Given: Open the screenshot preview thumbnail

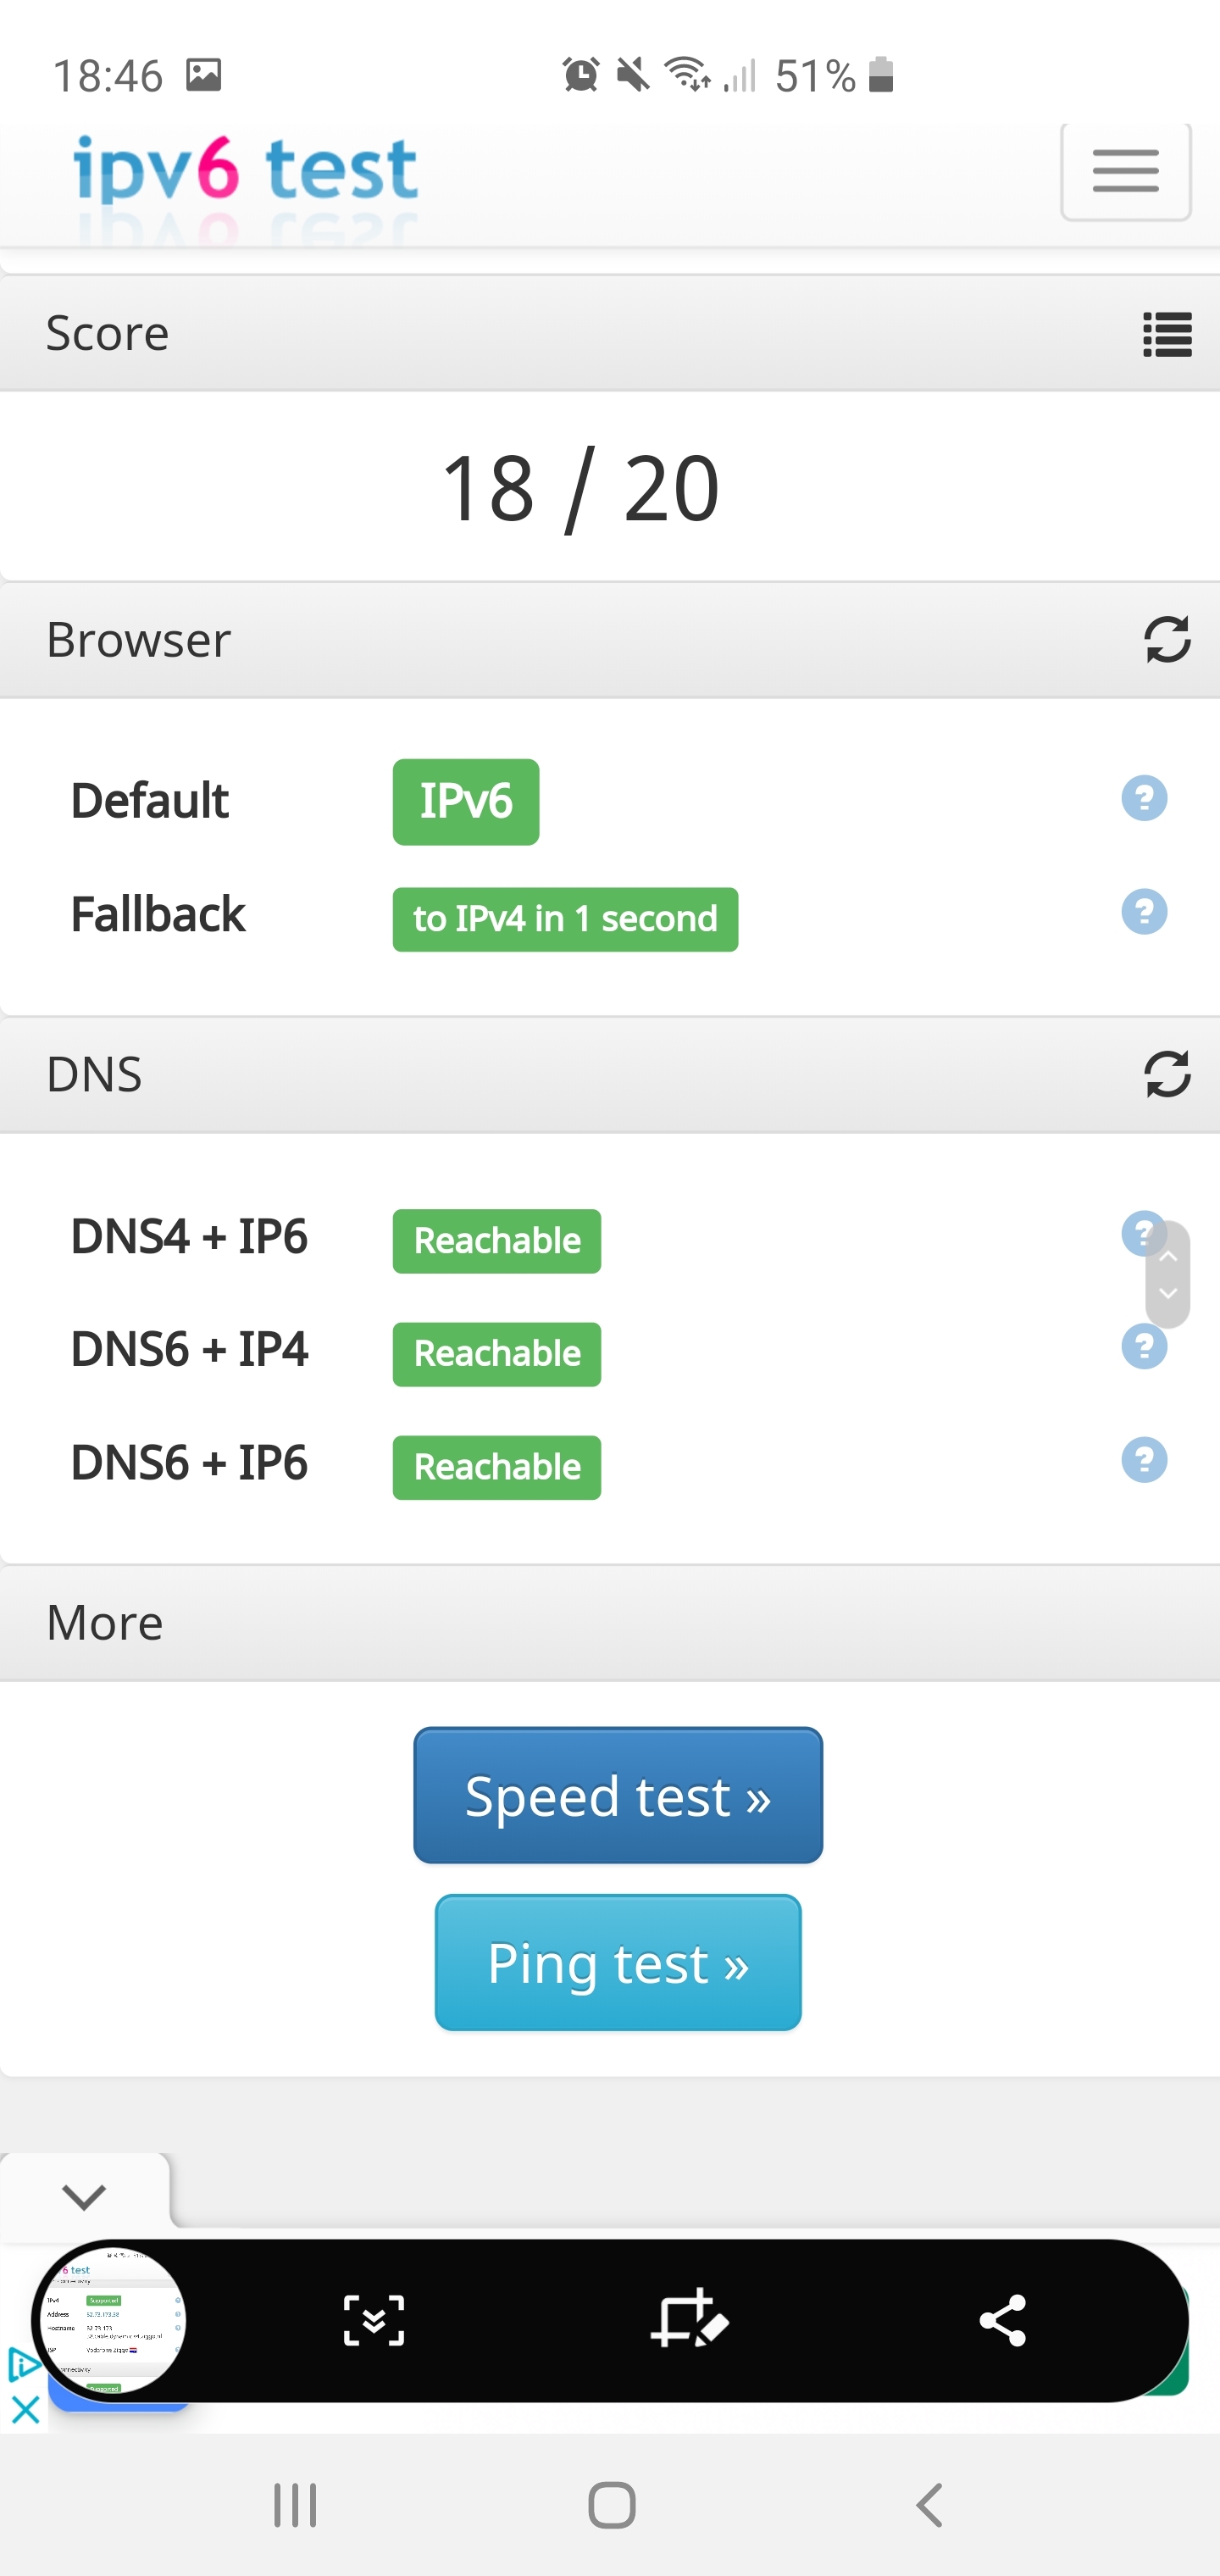Looking at the screenshot, I should pos(110,2320).
